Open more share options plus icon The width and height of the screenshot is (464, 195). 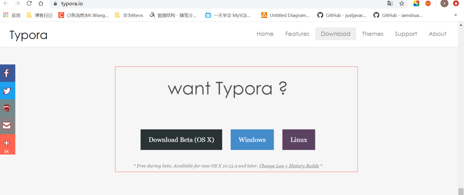[7, 144]
